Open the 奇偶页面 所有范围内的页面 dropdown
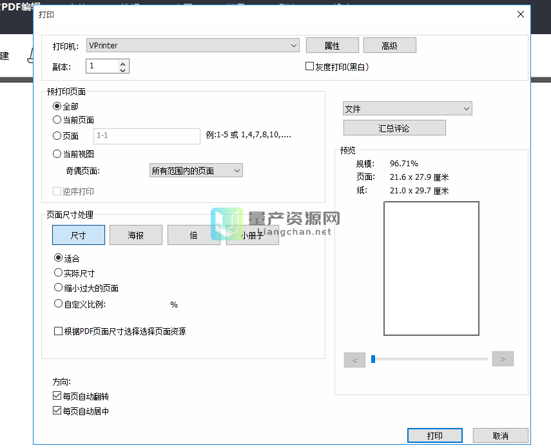This screenshot has height=448, width=551. [196, 170]
